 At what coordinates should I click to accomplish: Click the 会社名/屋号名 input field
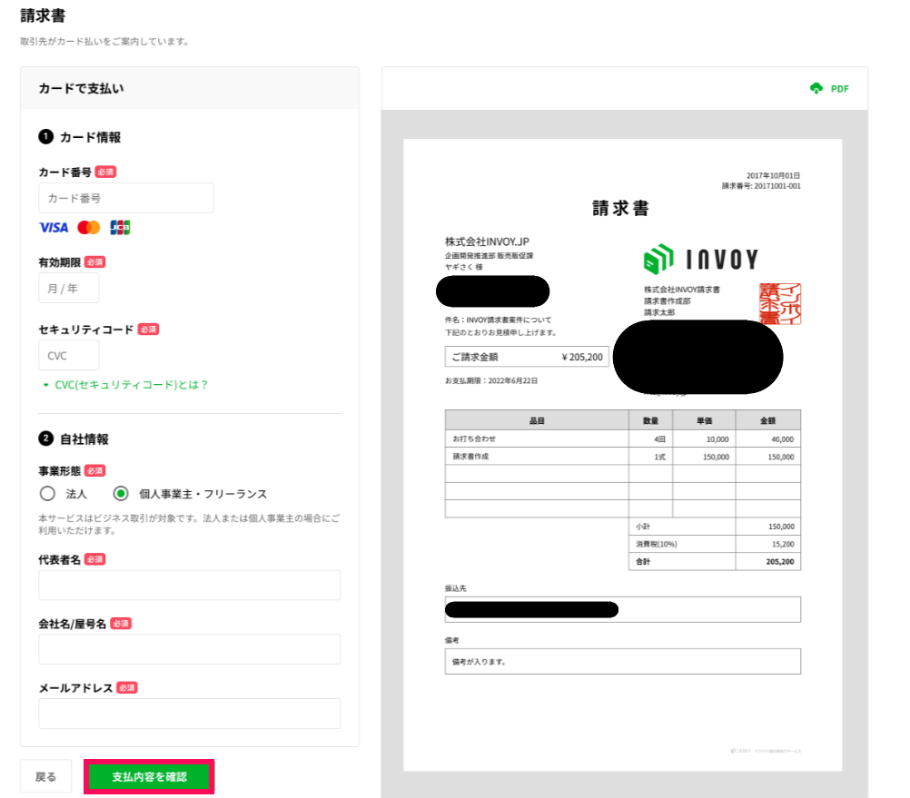189,649
